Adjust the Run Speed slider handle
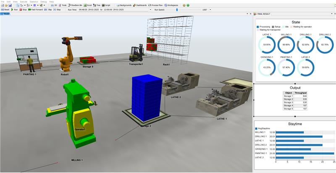The image size is (336, 173). tap(177, 10)
